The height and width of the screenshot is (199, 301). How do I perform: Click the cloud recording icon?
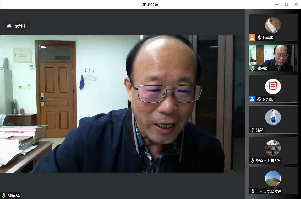9,26
